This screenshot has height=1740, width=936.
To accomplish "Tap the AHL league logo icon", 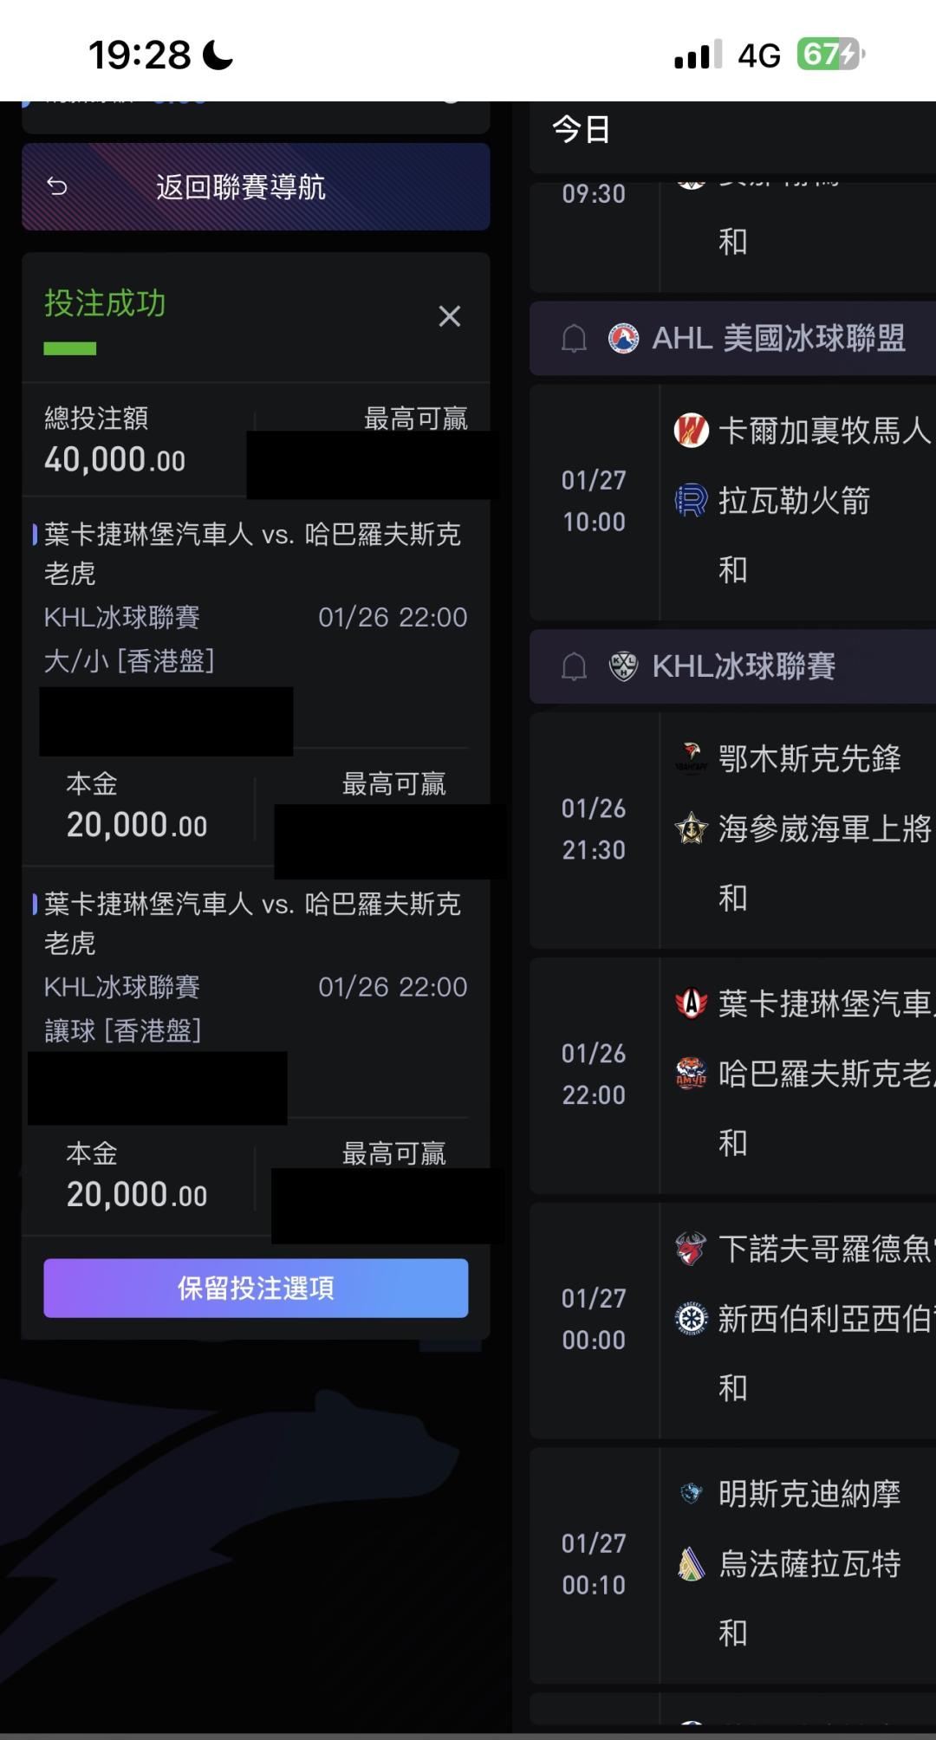I will pos(623,338).
